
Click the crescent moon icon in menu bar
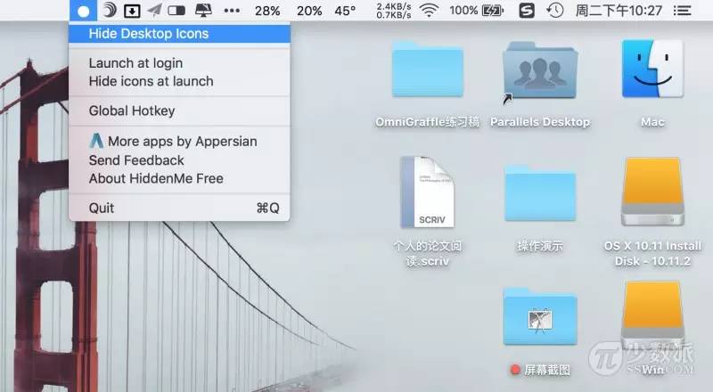coord(108,11)
